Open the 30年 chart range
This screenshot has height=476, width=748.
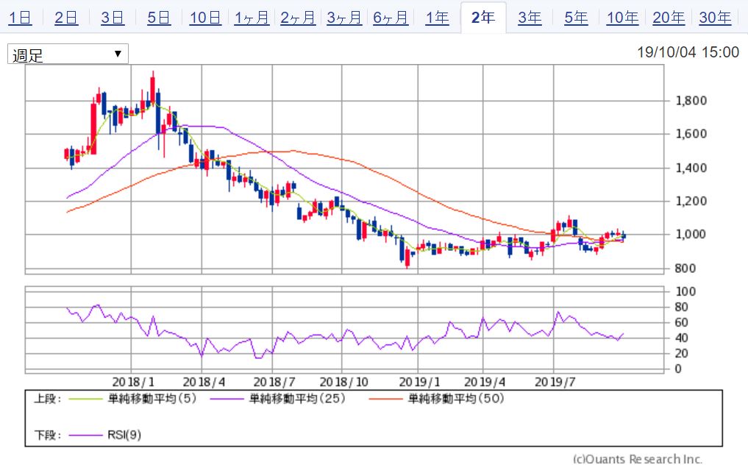715,18
